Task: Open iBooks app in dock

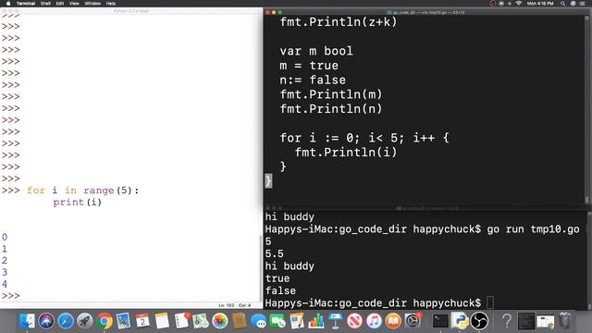Action: point(393,321)
